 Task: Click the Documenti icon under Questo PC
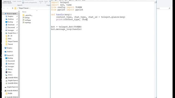pyautogui.click(x=6, y=61)
